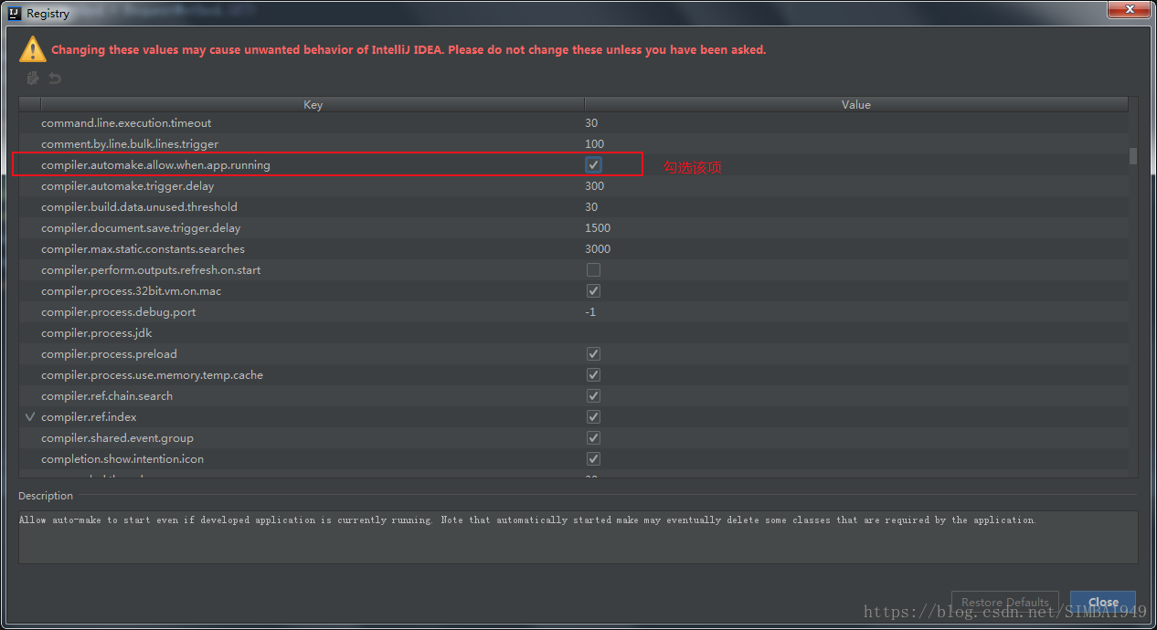
Task: Select compiler.automake.trigger.delay key
Action: tap(127, 185)
